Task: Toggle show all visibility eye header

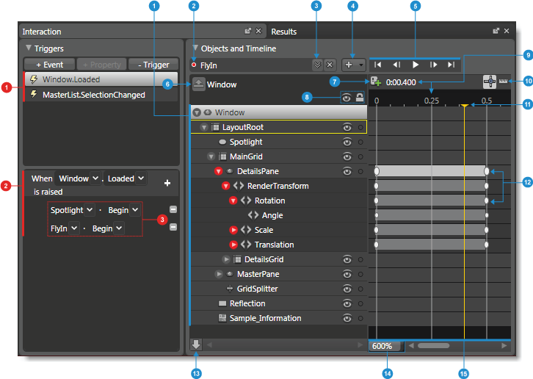Action: click(346, 98)
